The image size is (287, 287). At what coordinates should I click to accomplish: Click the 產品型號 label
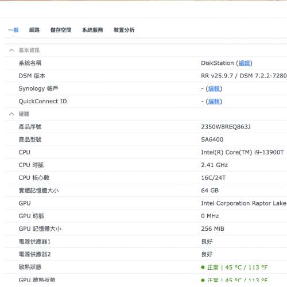pyautogui.click(x=30, y=139)
